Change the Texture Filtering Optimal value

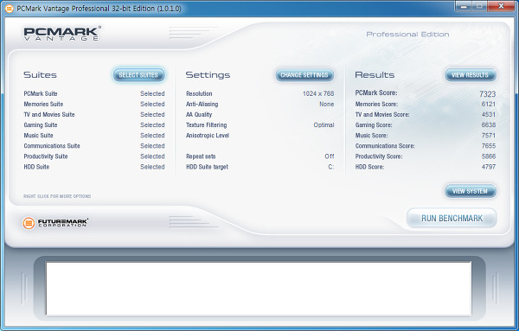point(324,125)
